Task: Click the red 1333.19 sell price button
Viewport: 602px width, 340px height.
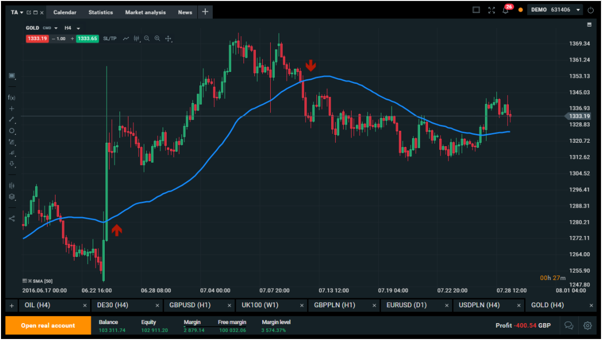Action: 37,39
